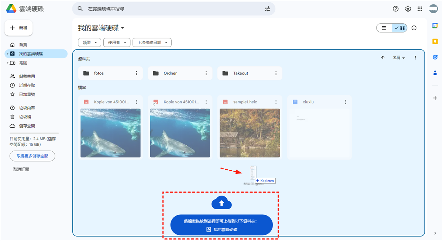Click the 新增 button
Screen dimensions: 443x241
18,28
